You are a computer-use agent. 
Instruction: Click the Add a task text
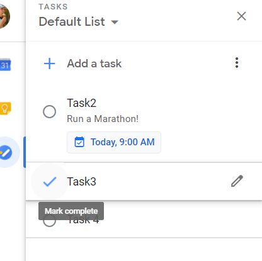(x=94, y=64)
